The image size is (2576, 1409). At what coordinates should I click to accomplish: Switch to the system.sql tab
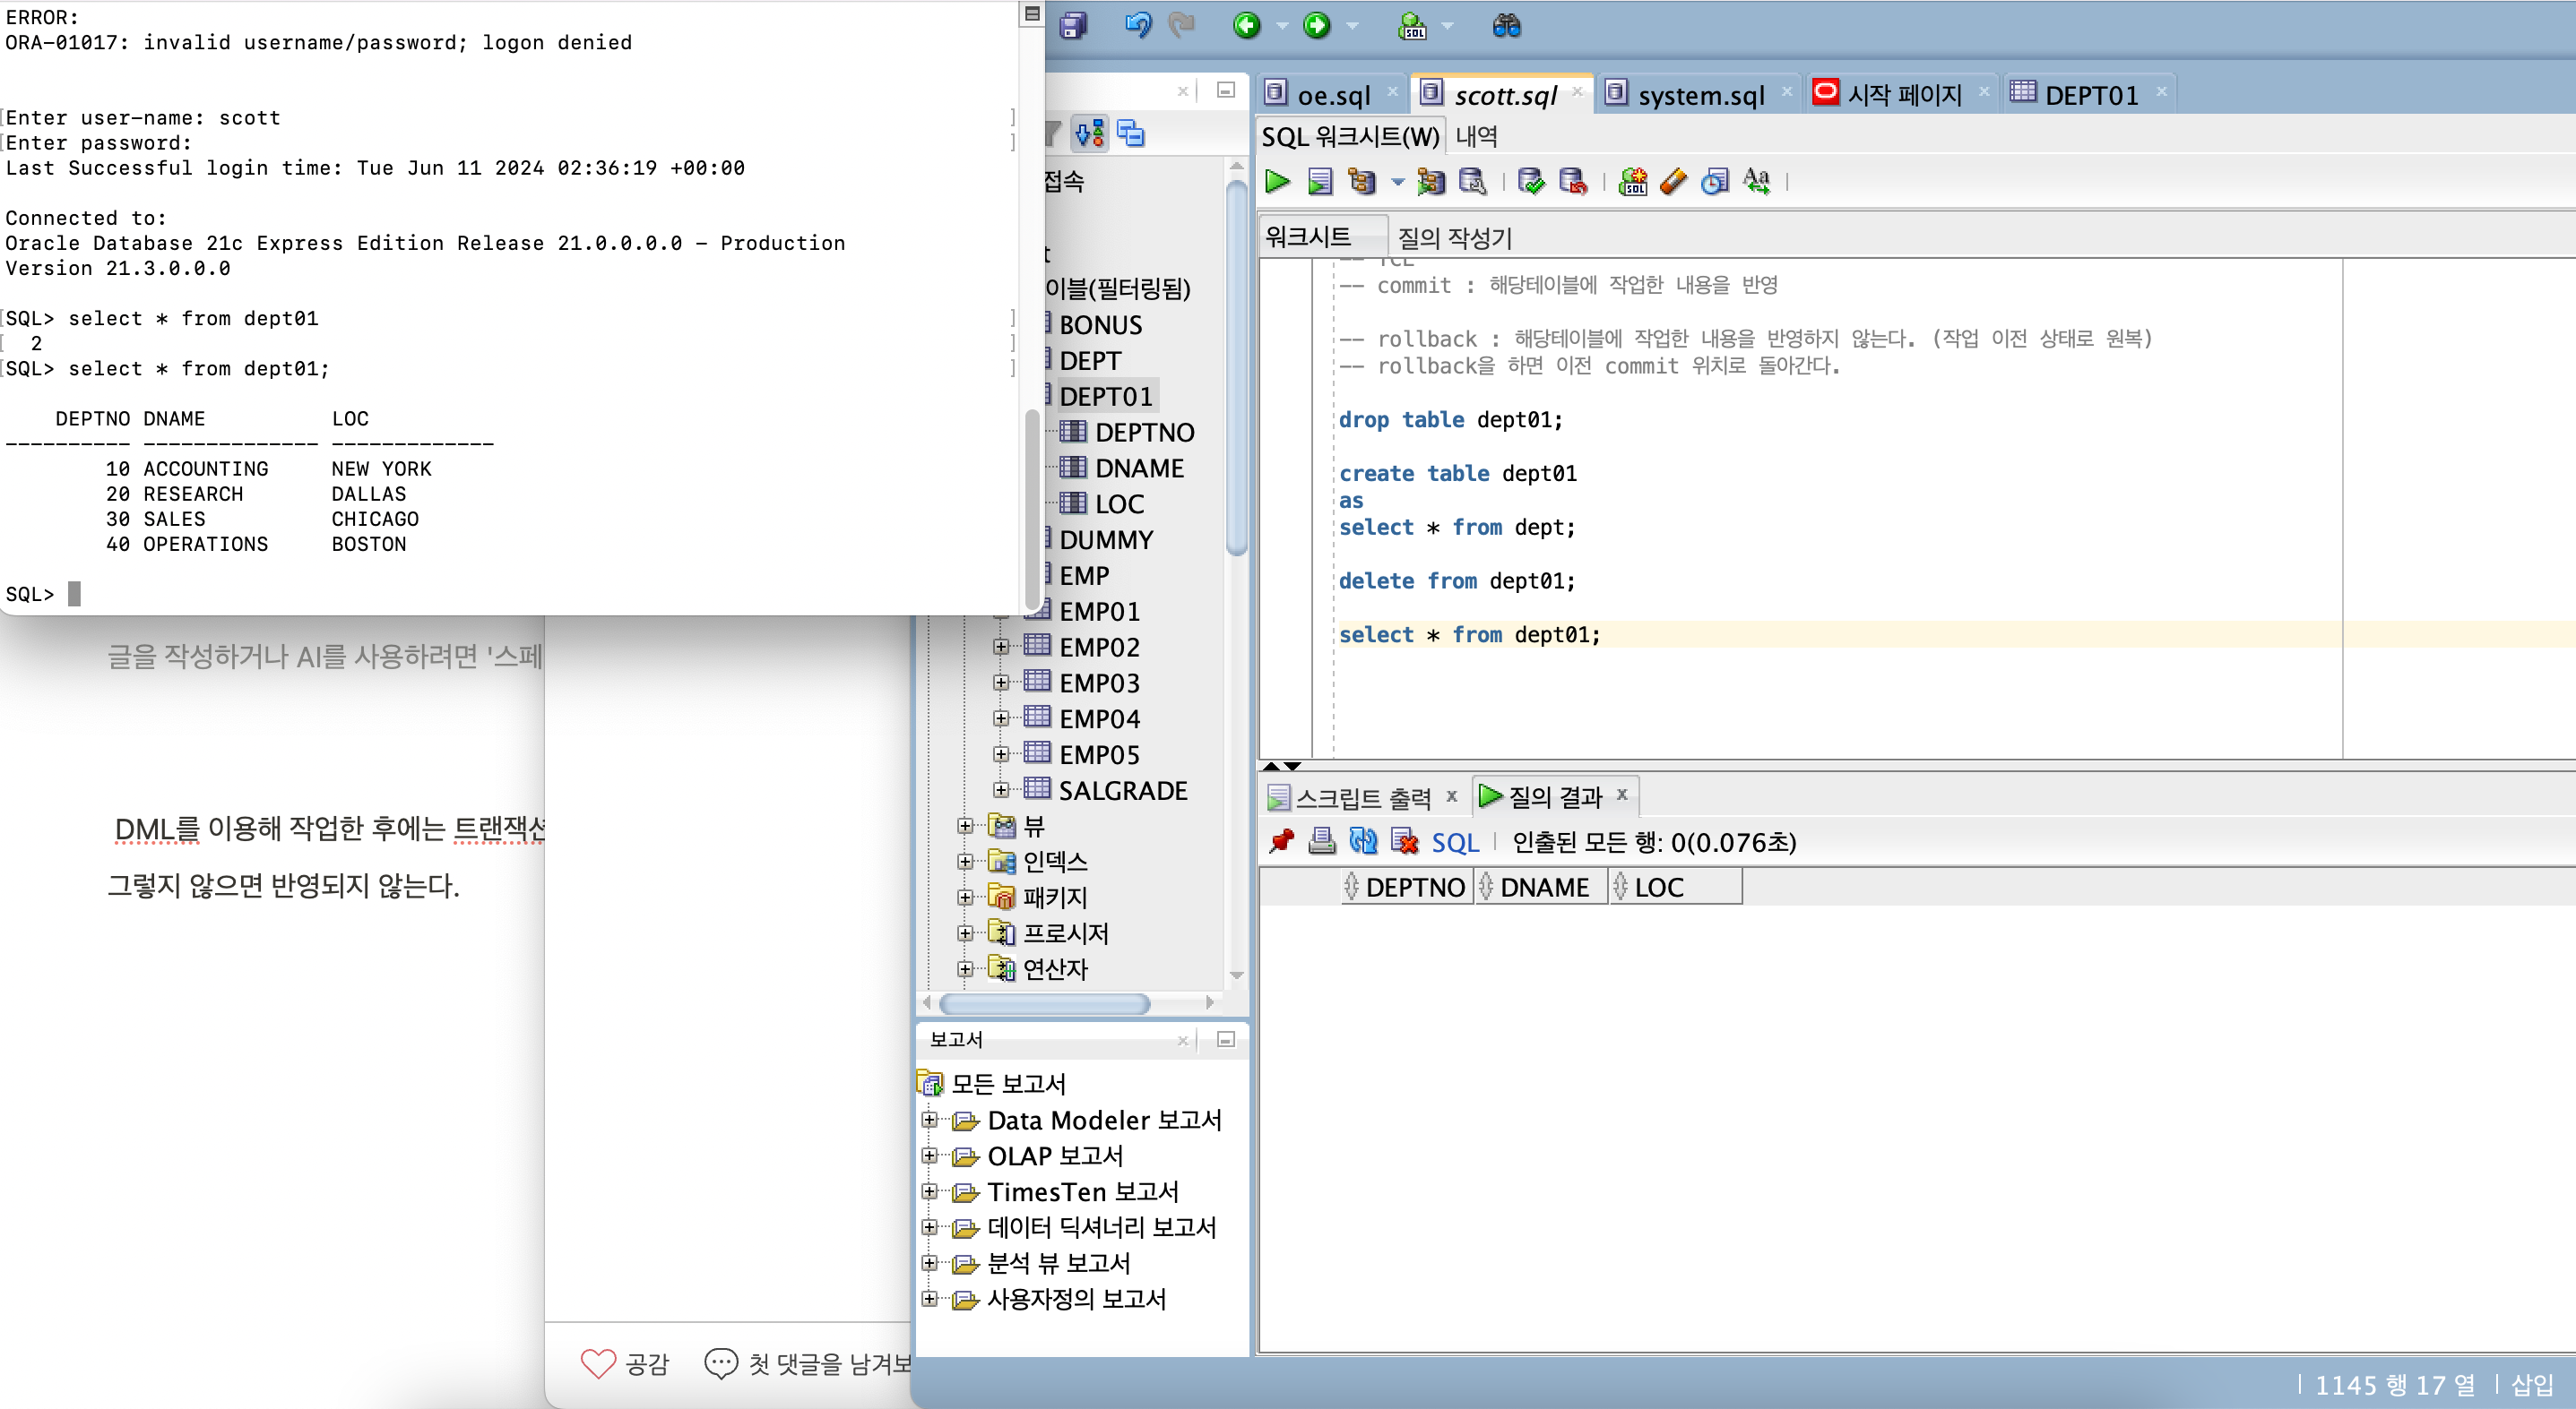tap(1700, 95)
